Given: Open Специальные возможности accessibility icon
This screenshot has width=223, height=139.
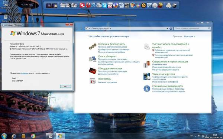Looking at the screenshot, I should pos(147,88).
